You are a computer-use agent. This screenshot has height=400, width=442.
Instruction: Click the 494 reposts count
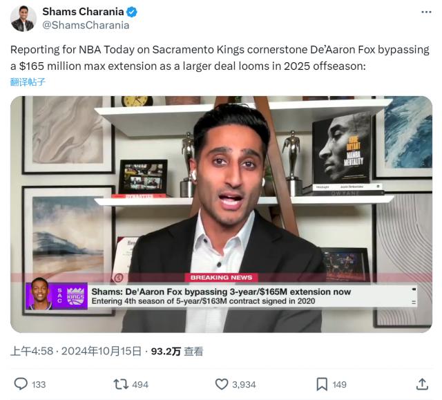[x=140, y=385]
